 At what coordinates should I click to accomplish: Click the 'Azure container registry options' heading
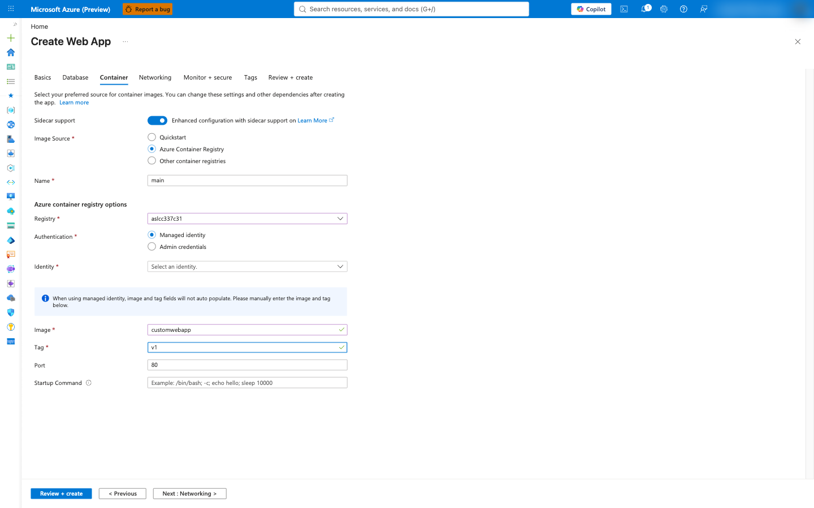[x=80, y=204]
